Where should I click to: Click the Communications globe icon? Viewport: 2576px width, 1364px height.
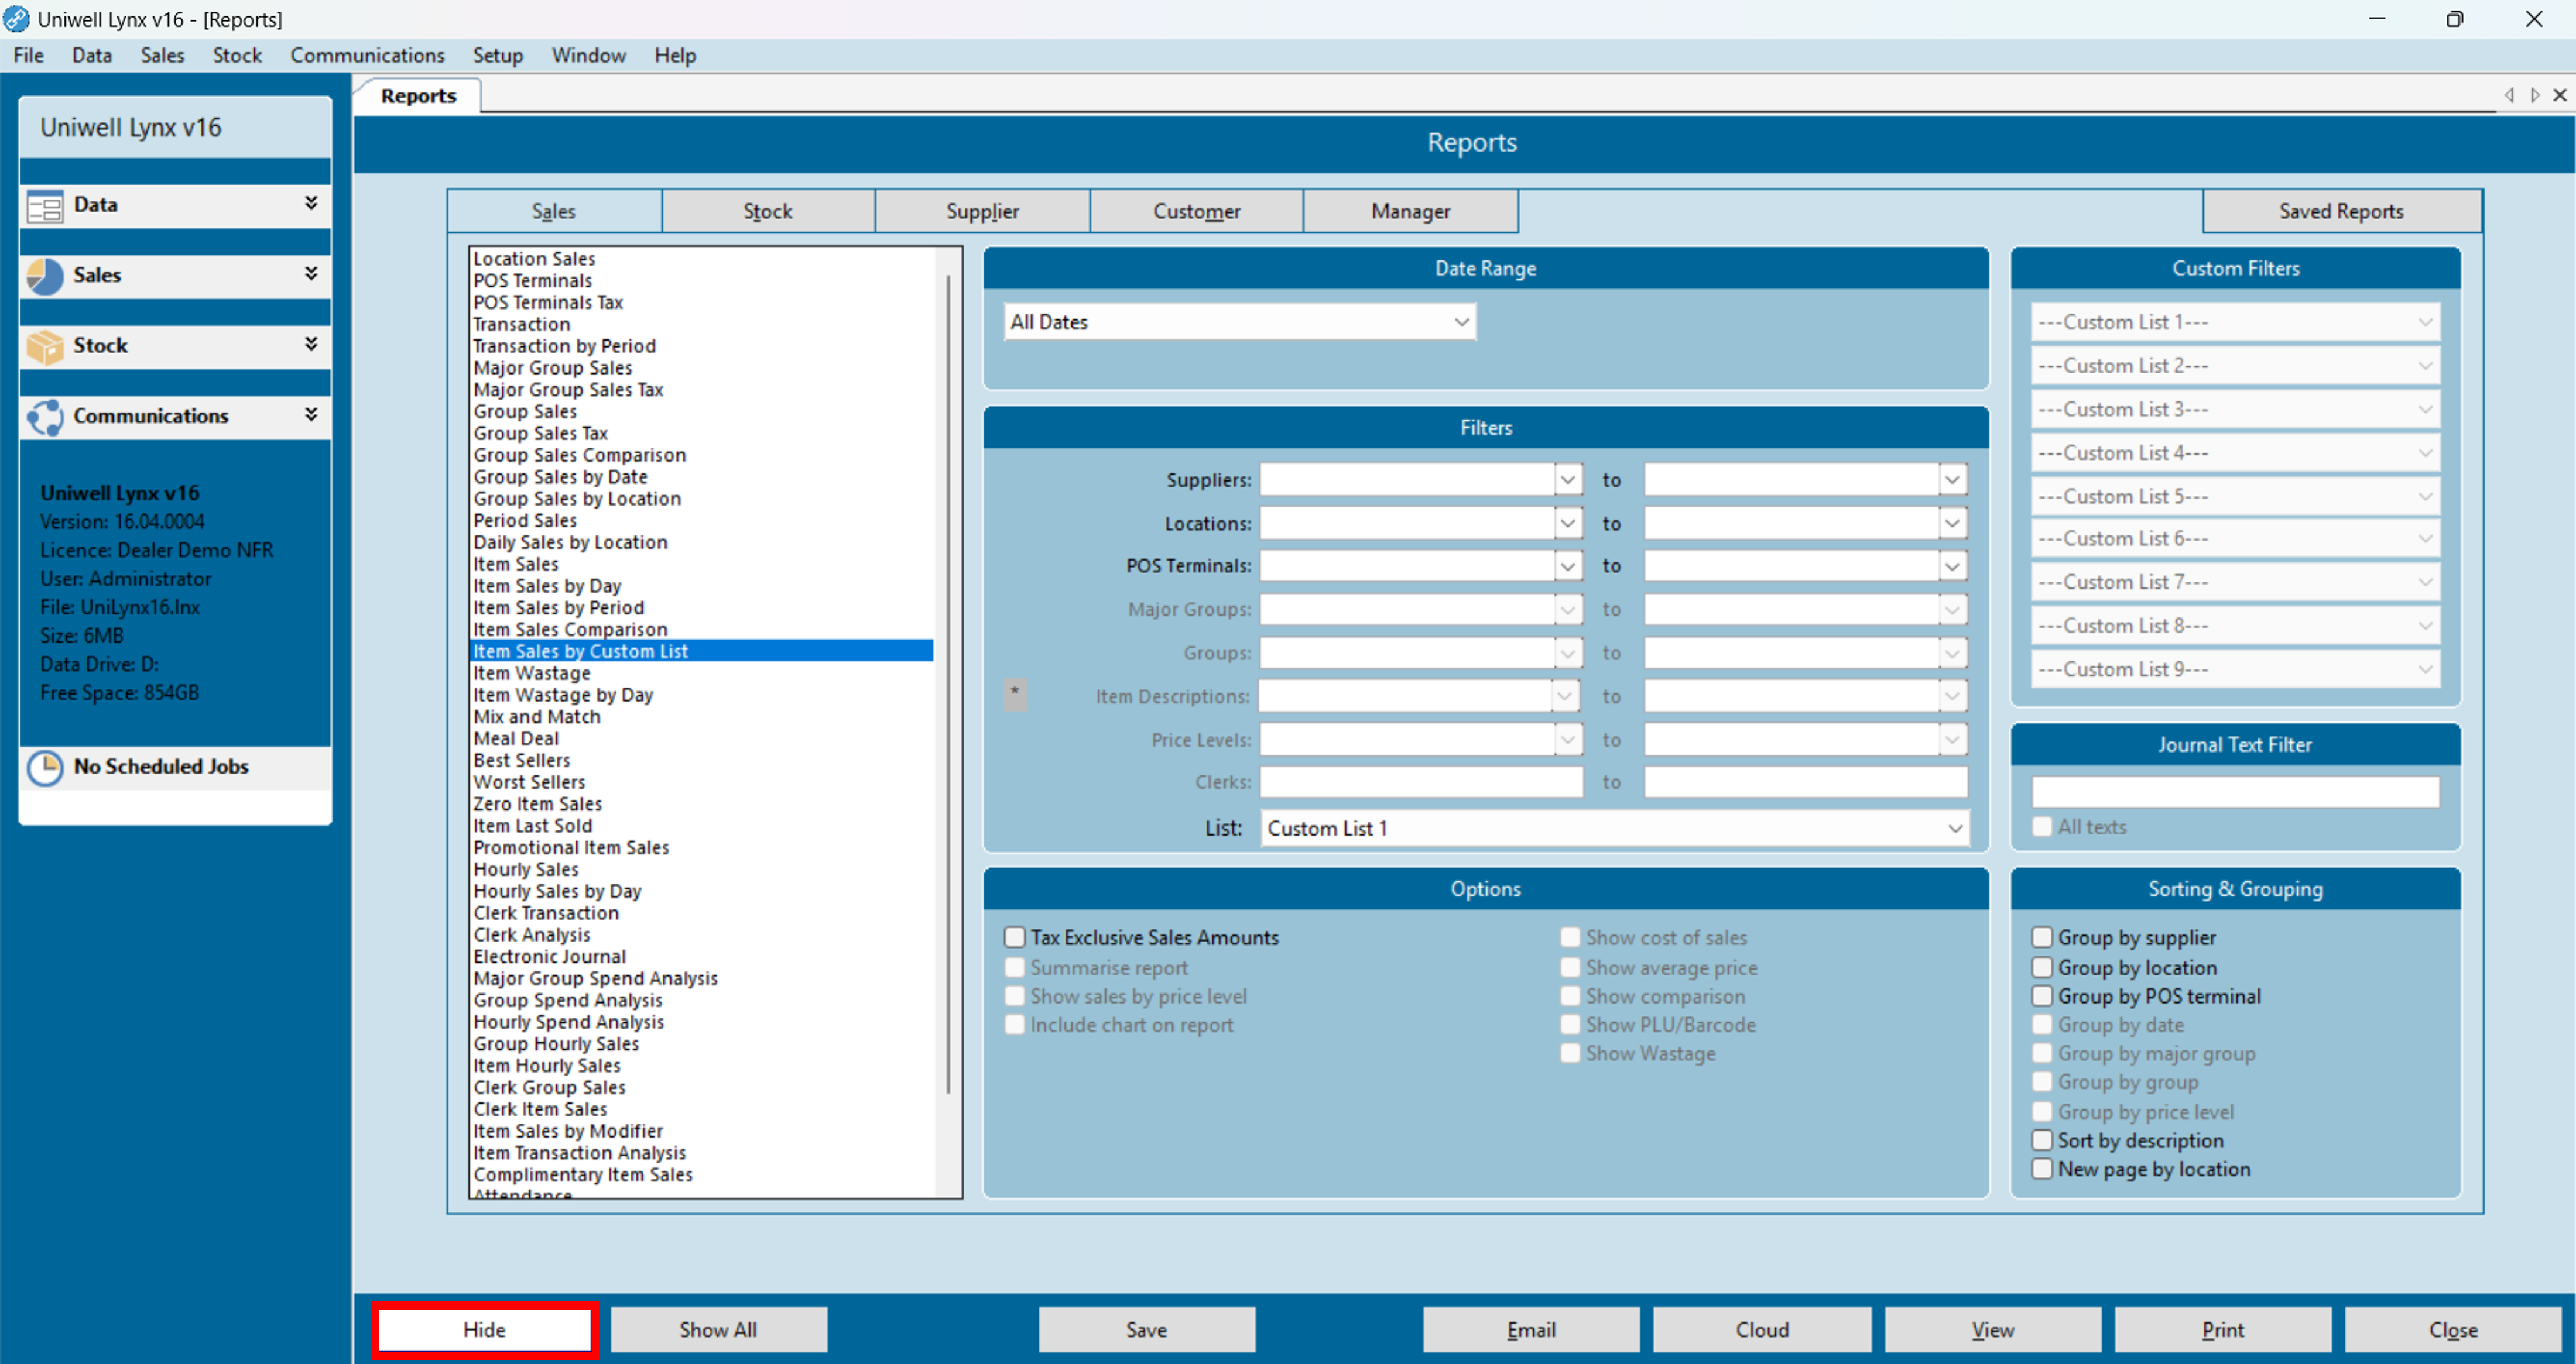point(45,417)
